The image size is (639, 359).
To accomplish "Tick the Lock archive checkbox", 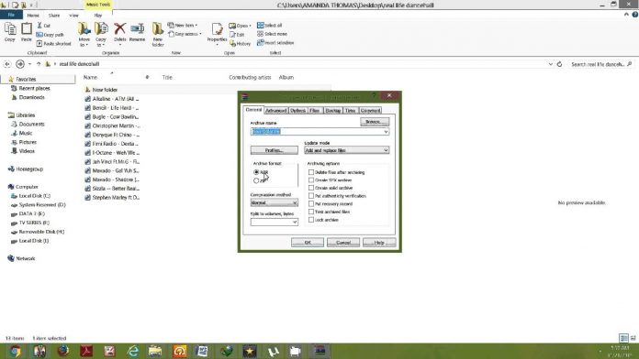I will point(311,220).
